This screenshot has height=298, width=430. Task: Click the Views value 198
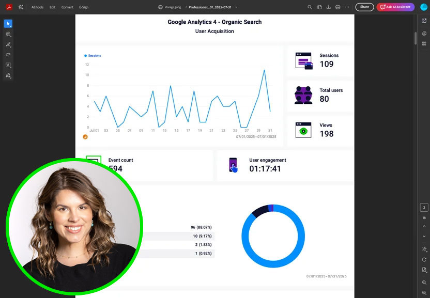pos(327,134)
